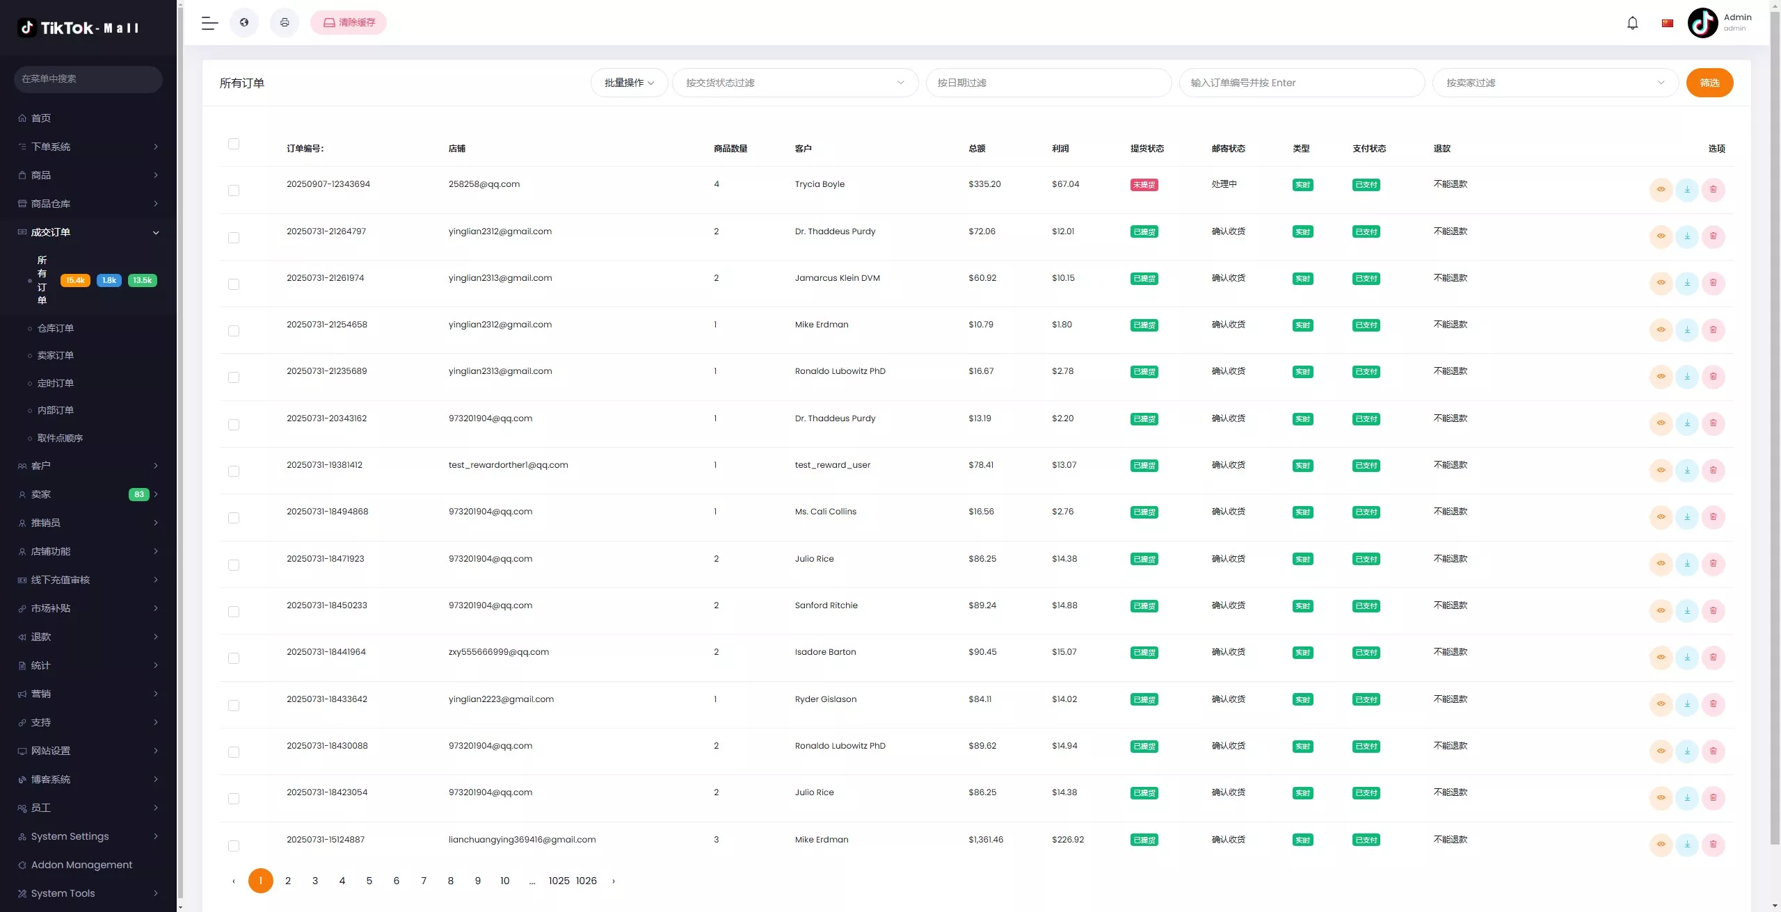
Task: Click the printer icon in top bar
Action: pos(285,23)
